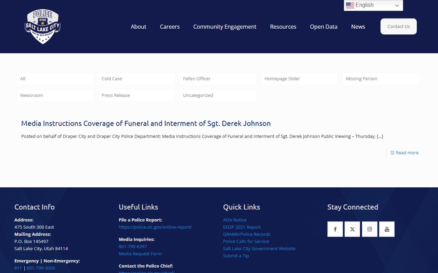
Task: Click the P.O. Box 145497 text
Action: 31,241
